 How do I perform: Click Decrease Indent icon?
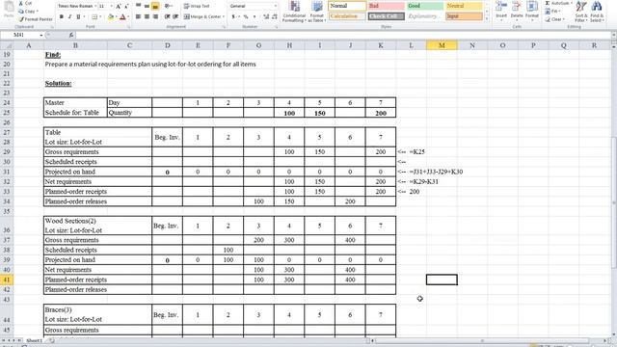[x=167, y=16]
